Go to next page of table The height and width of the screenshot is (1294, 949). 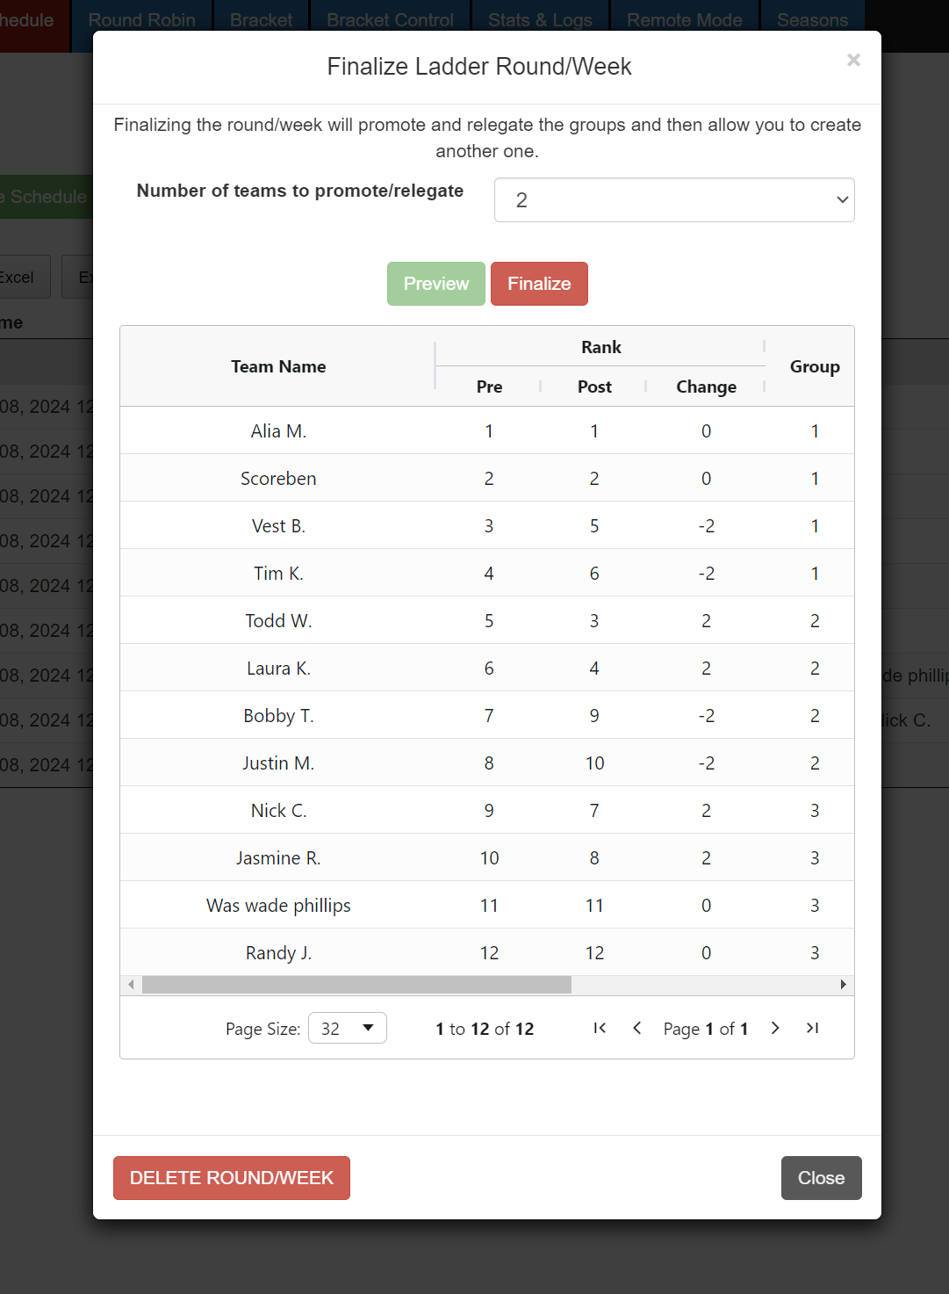tap(775, 1028)
